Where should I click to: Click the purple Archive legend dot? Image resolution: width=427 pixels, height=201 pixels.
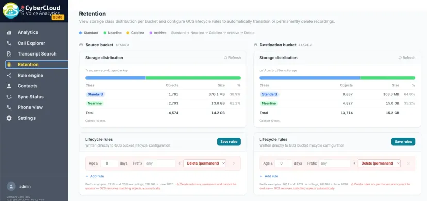coord(151,33)
